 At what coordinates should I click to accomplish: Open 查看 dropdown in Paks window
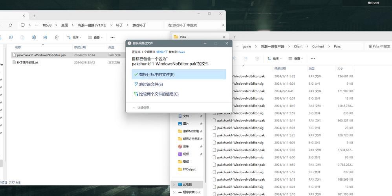pyautogui.click(x=295, y=58)
